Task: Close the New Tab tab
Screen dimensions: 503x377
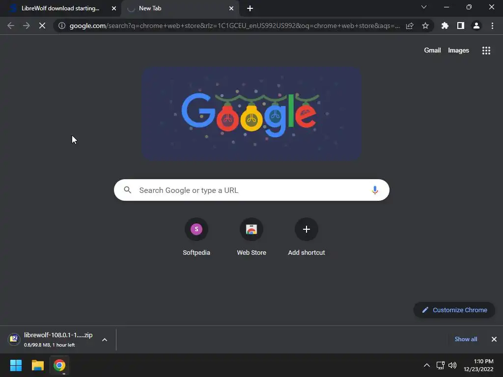Action: pyautogui.click(x=231, y=9)
